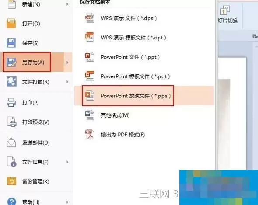Click the 文件打包(R) package icon
Image resolution: width=258 pixels, height=205 pixels.
pos(11,82)
